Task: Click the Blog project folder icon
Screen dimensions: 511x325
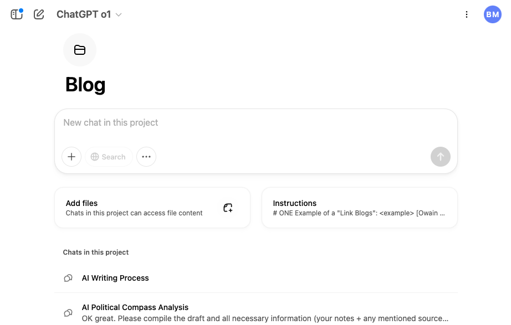Action: 80,50
